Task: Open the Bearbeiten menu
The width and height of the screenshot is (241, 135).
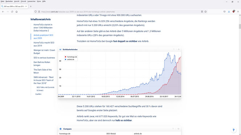Action: (9, 1)
